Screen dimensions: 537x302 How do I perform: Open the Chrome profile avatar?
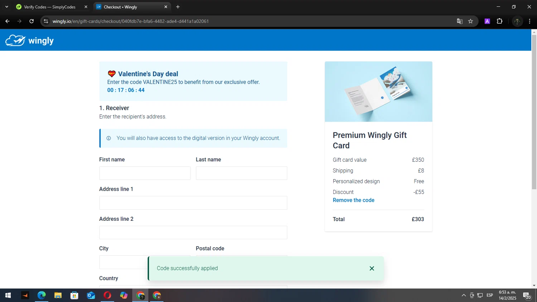(517, 21)
